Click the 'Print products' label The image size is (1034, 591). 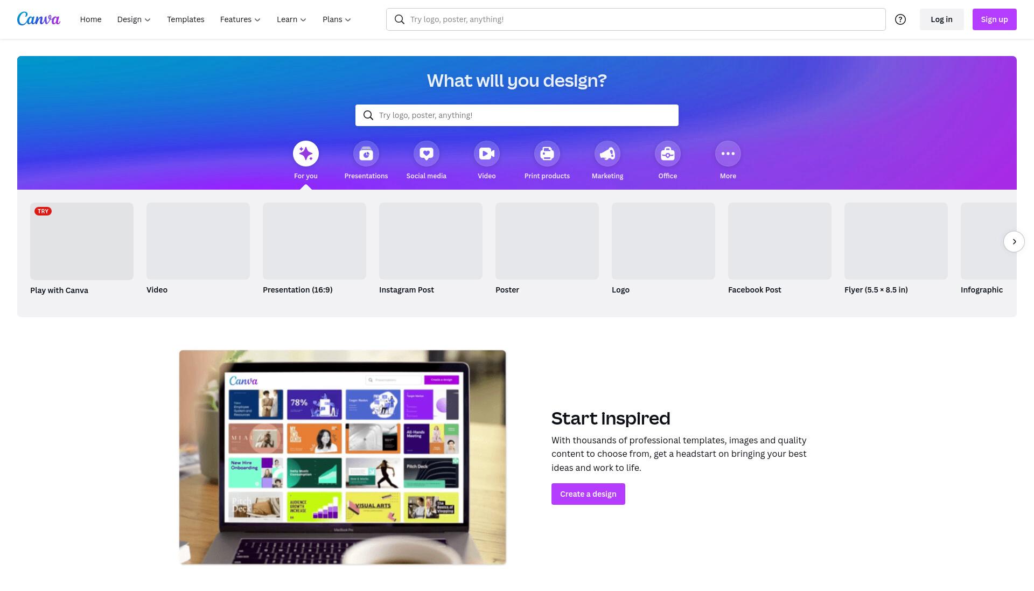[547, 176]
